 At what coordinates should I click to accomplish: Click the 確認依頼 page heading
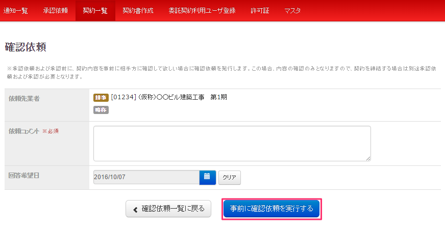click(26, 47)
